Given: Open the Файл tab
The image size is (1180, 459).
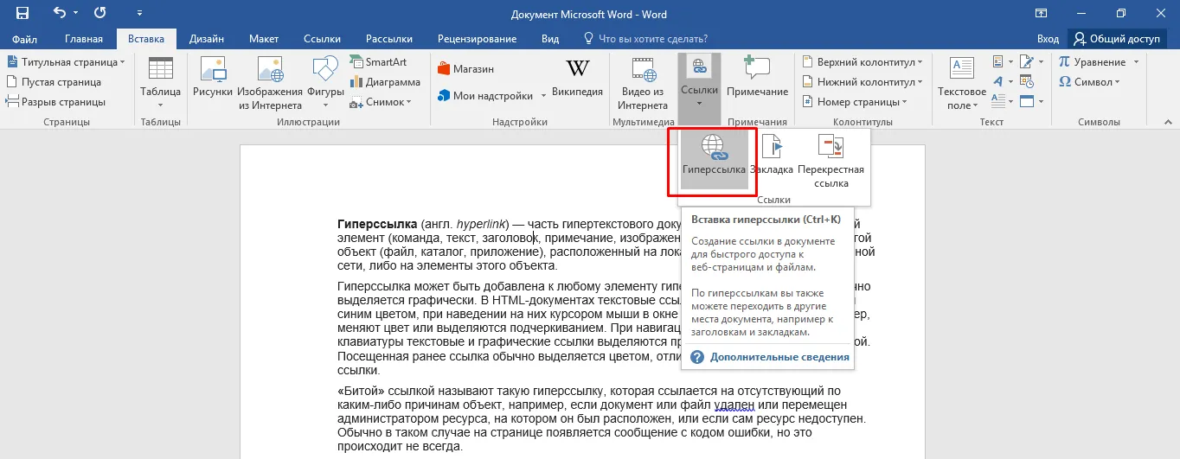Looking at the screenshot, I should click(25, 39).
